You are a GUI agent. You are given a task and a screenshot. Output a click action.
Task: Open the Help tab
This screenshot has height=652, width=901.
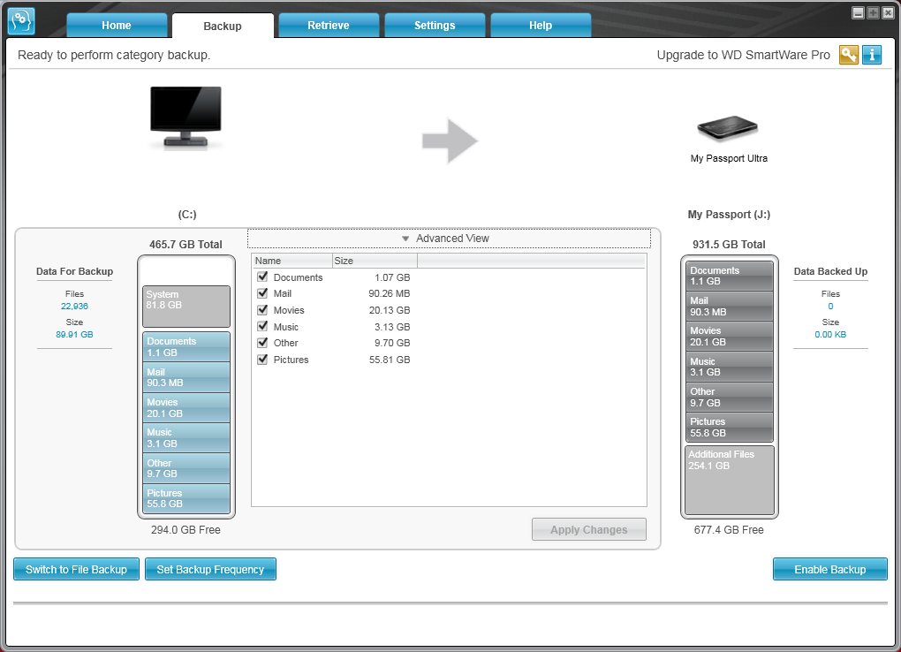541,26
